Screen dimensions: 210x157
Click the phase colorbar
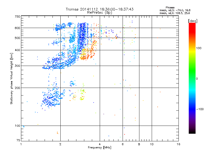[x=192, y=78]
